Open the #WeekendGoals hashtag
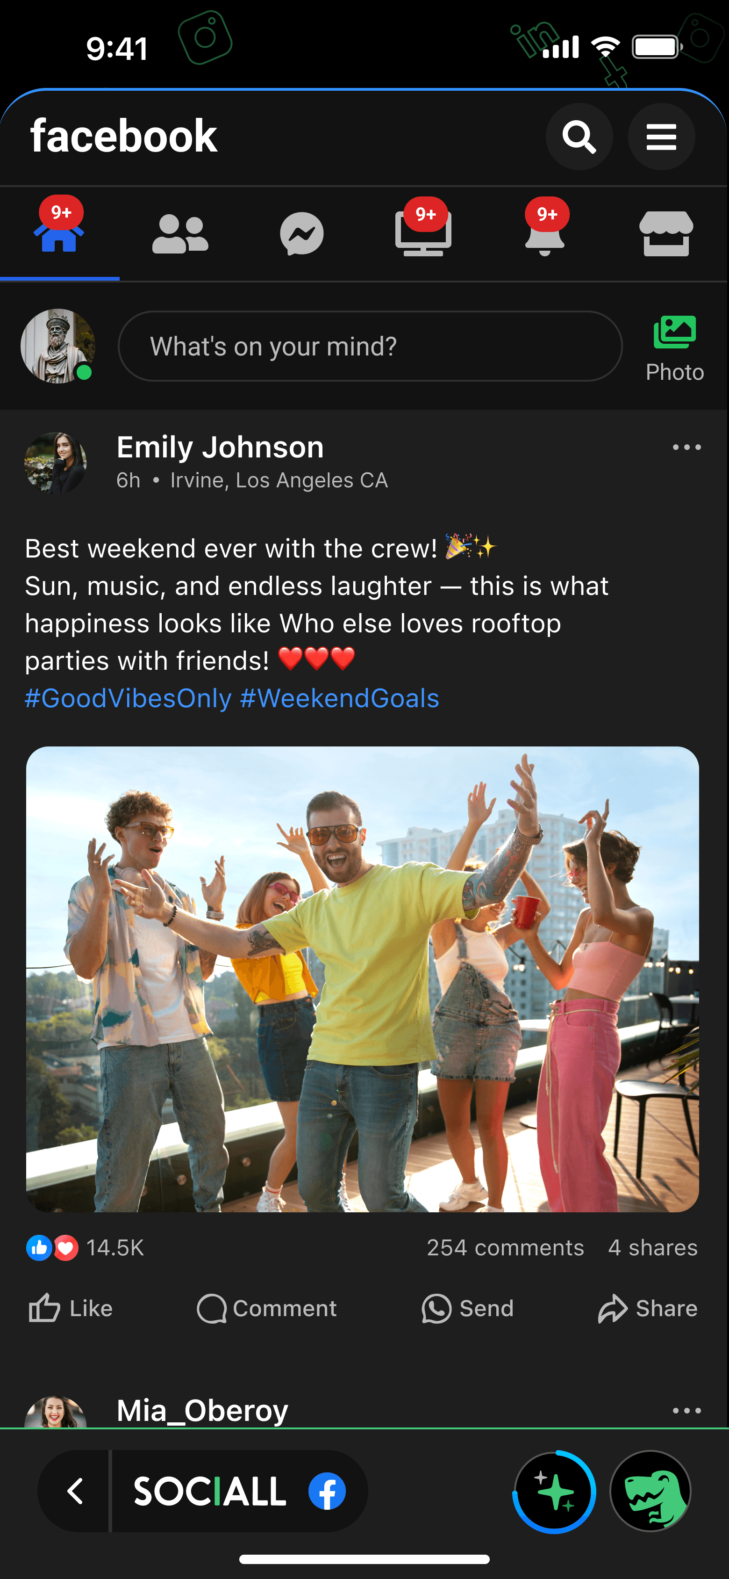729x1579 pixels. [x=339, y=698]
